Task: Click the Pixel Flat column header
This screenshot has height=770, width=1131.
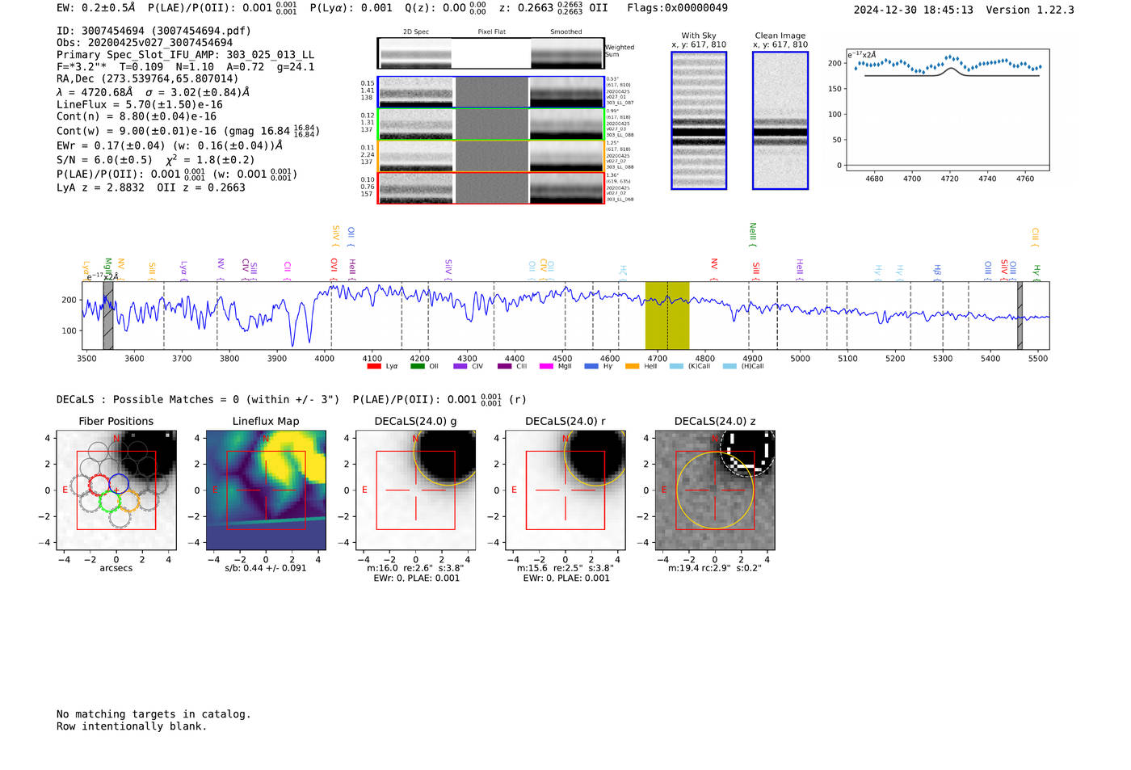Action: coord(491,32)
